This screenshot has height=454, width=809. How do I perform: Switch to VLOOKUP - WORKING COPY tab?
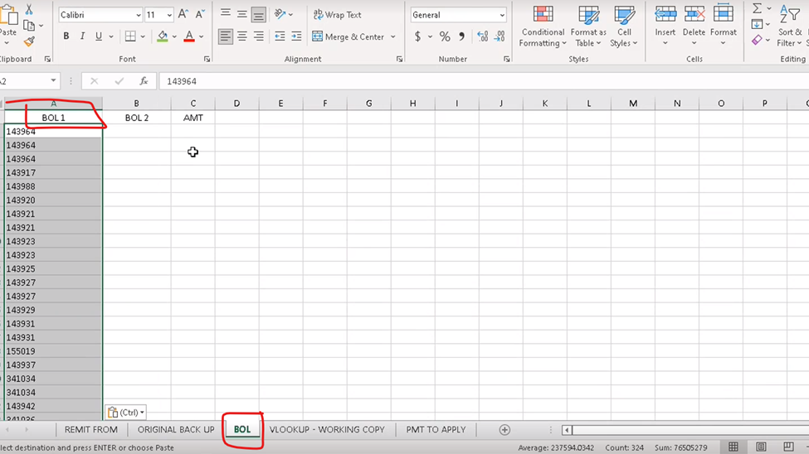click(x=327, y=429)
